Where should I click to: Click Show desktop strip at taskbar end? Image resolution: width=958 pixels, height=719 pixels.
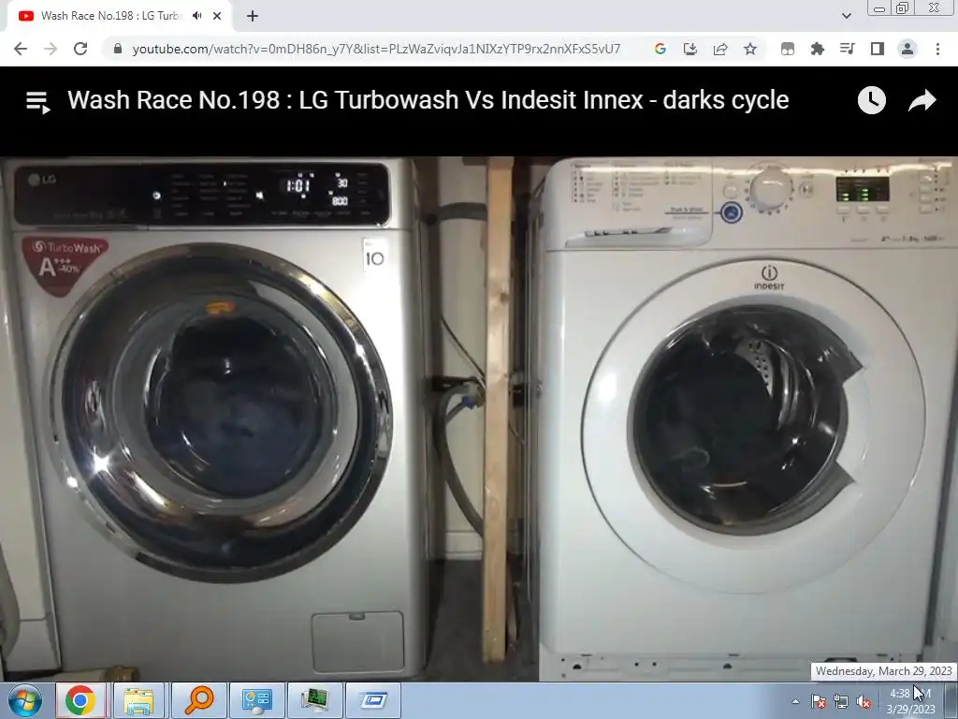click(951, 700)
